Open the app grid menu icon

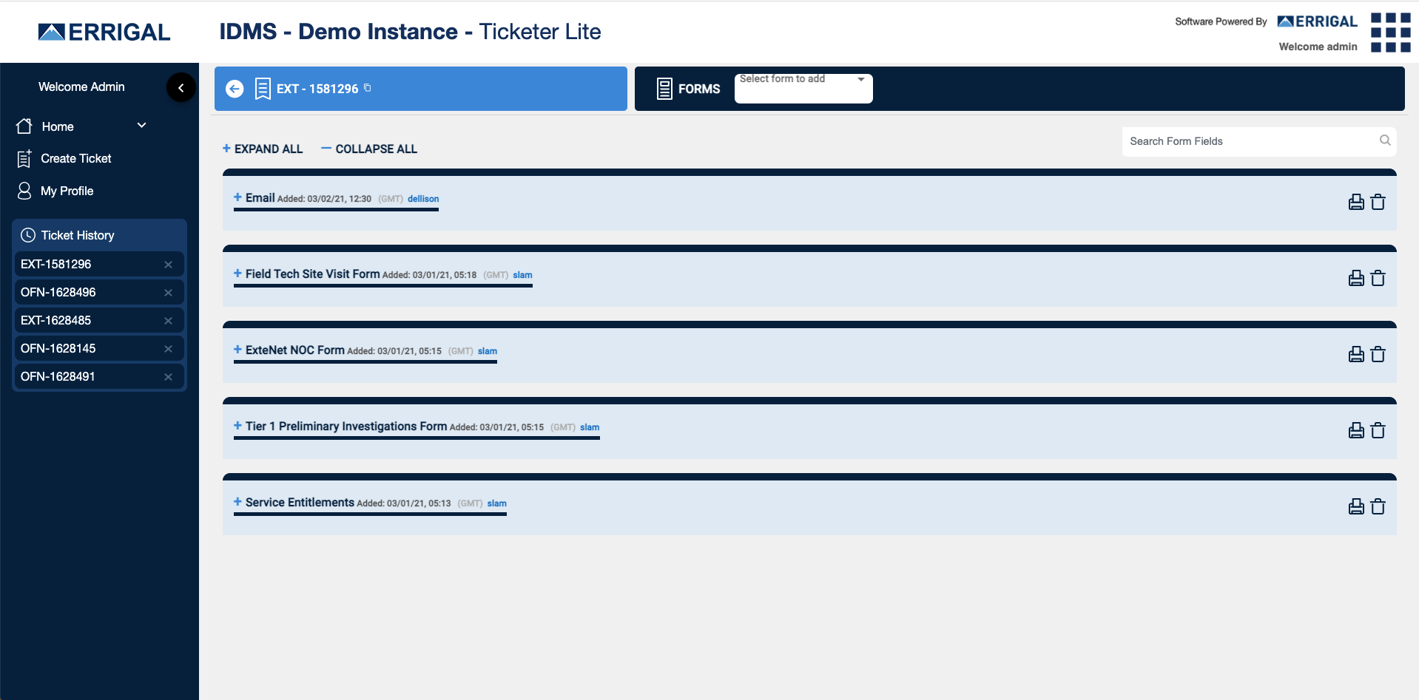[x=1390, y=33]
